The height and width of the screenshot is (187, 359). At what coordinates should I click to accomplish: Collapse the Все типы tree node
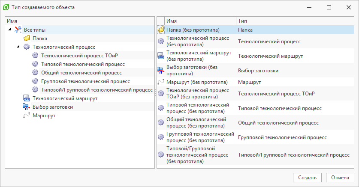(x=9, y=30)
